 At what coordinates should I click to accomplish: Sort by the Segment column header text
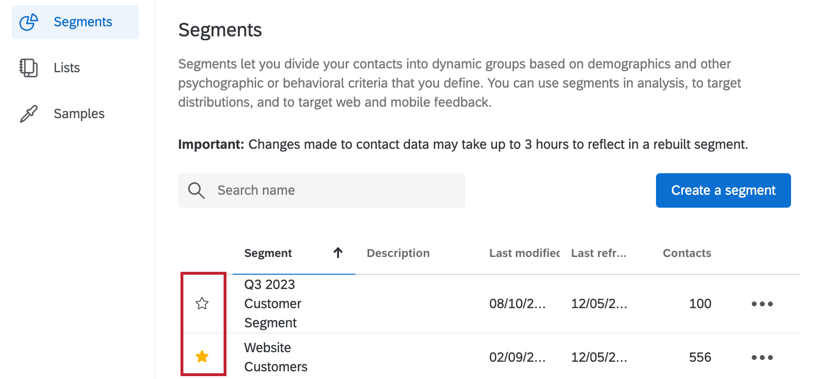(268, 253)
